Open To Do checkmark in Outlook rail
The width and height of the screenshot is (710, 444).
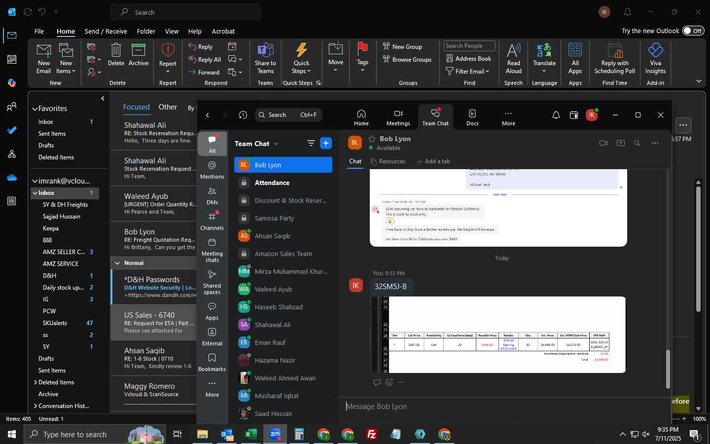(x=12, y=130)
